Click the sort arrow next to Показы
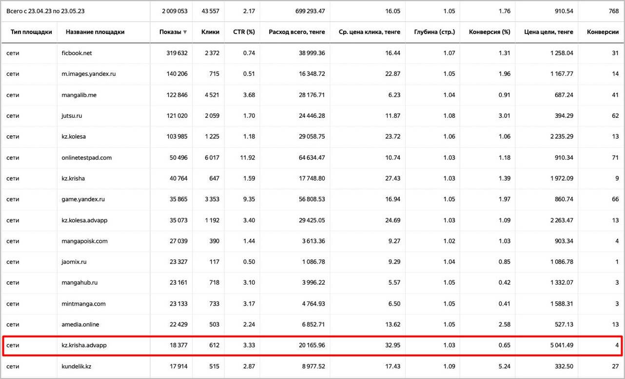The width and height of the screenshot is (625, 379). [185, 32]
